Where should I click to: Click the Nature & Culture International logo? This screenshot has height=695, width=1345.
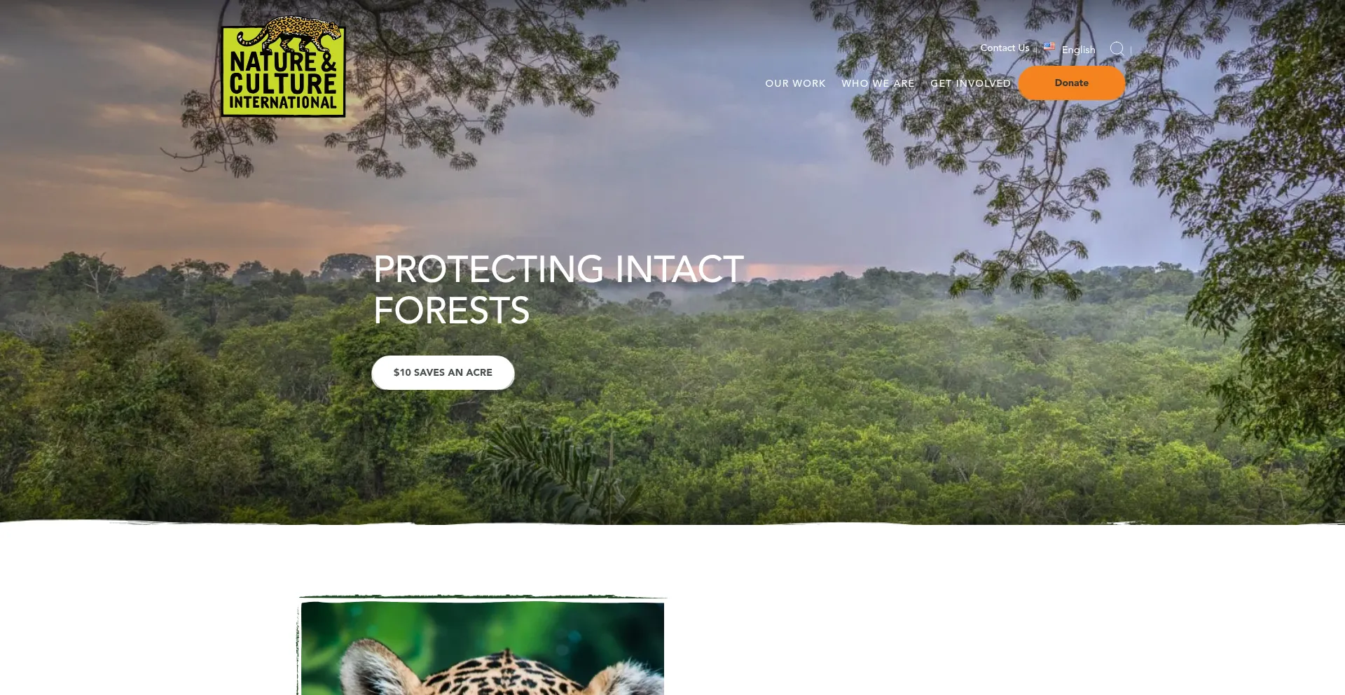pyautogui.click(x=283, y=66)
